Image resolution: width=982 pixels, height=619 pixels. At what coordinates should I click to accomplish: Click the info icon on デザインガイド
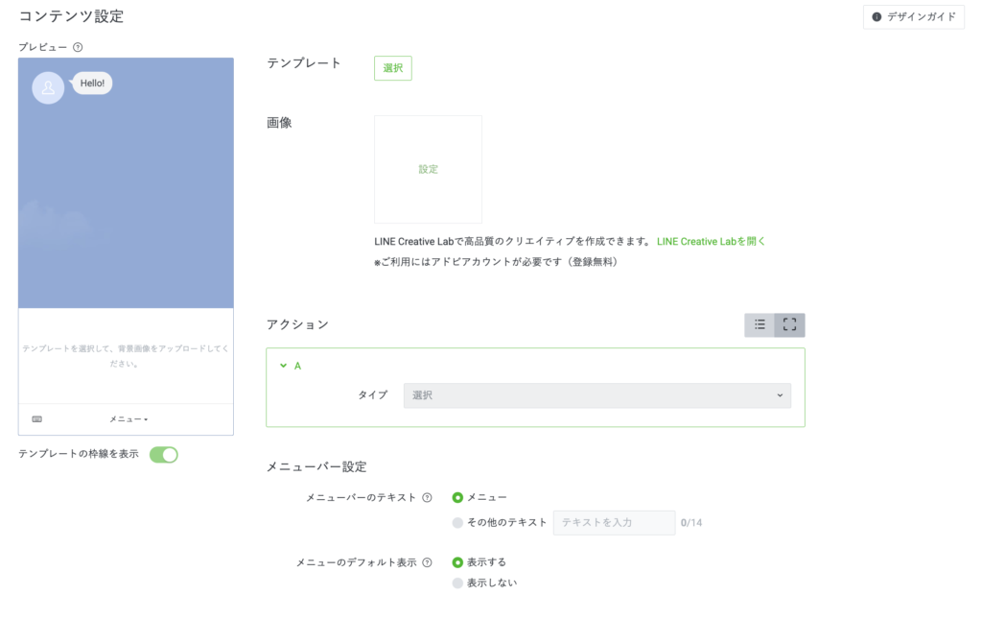coord(877,17)
